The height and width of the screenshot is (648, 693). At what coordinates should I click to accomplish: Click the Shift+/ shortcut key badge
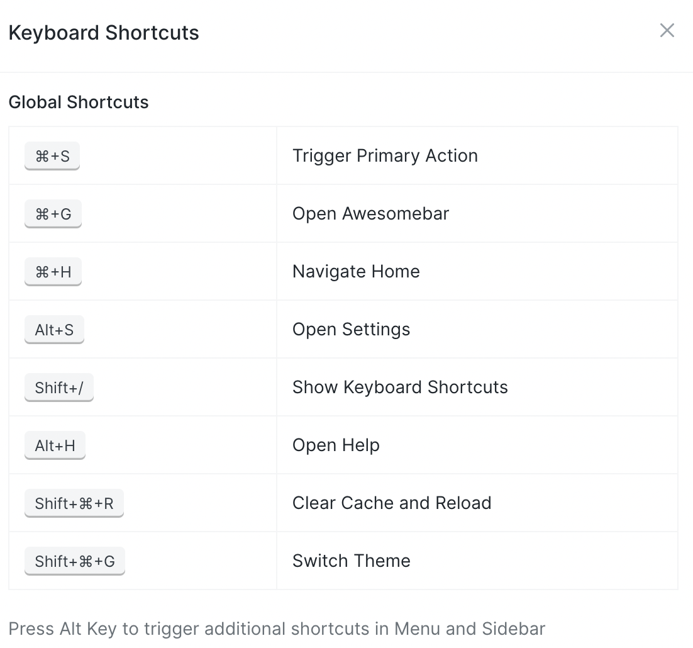(x=58, y=387)
